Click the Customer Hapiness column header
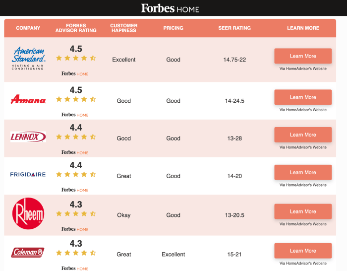 (x=124, y=28)
